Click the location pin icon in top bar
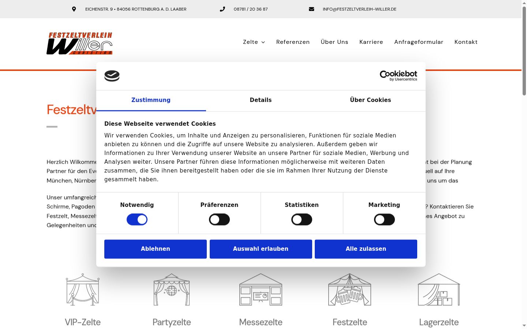 pyautogui.click(x=74, y=9)
